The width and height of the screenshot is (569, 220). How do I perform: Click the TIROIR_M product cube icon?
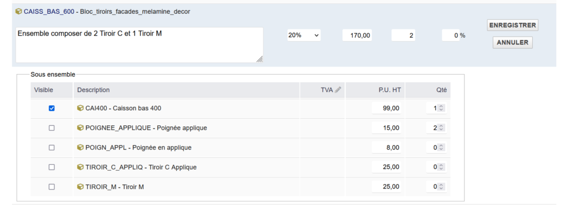click(81, 186)
